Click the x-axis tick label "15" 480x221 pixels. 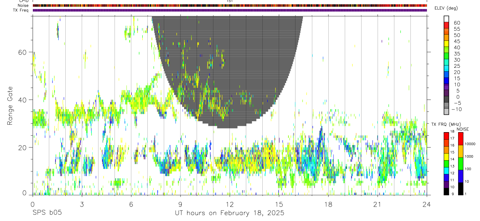click(279, 204)
